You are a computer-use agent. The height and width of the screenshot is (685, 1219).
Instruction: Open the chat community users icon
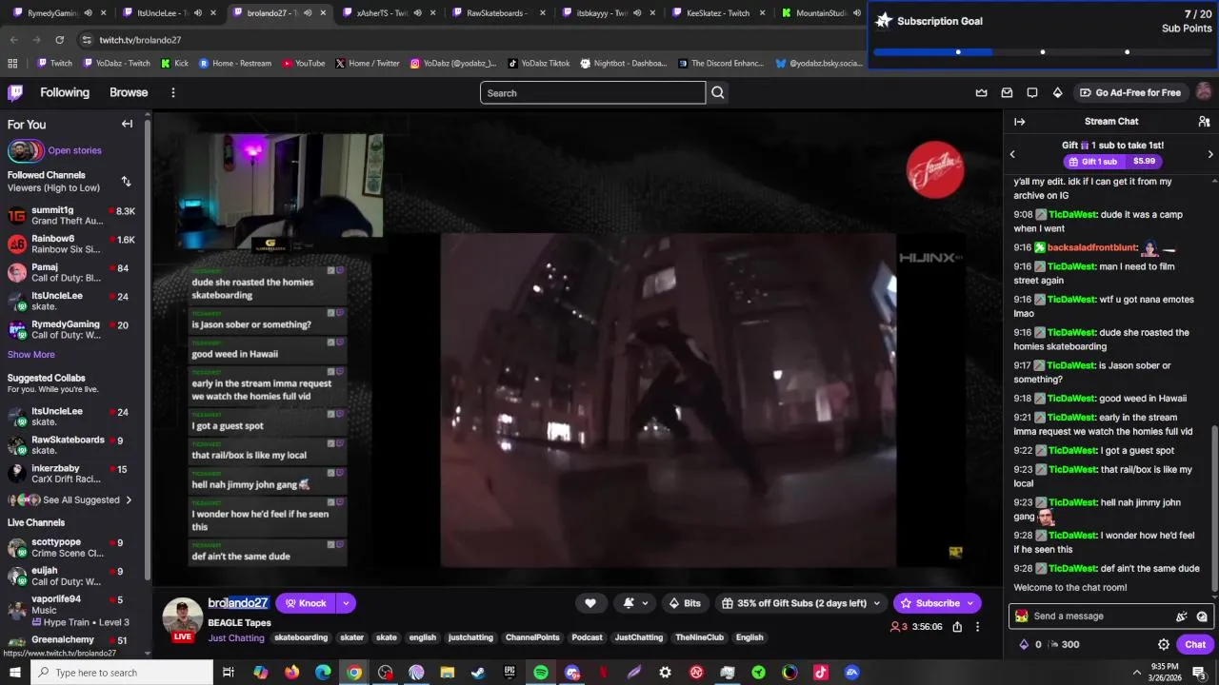[x=1204, y=121]
